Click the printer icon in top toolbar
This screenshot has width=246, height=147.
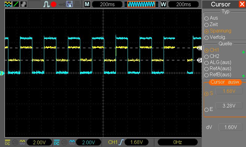click(x=77, y=4)
